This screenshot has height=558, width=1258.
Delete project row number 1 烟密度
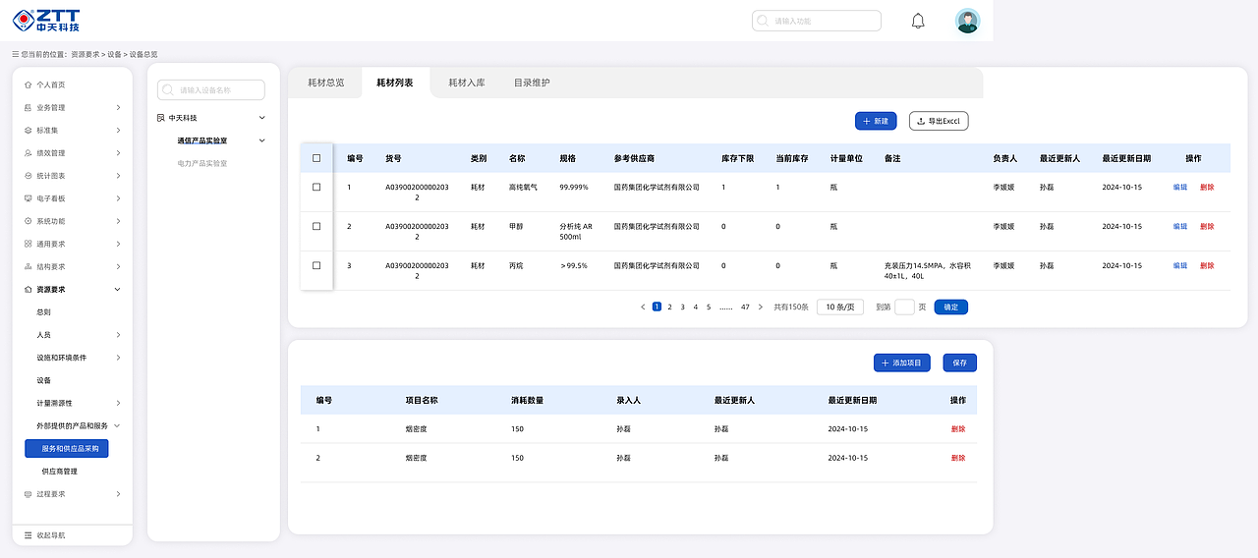[x=958, y=429]
